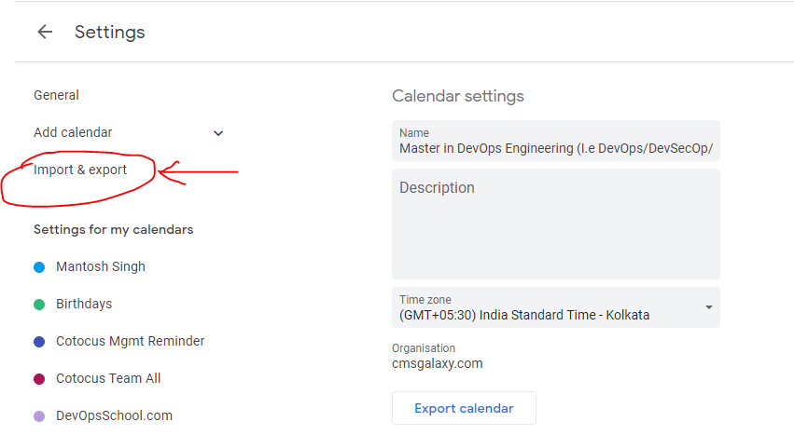Viewport: 794px width, 435px height.
Task: Click the green dot beside Birthdays
Action: tap(39, 305)
